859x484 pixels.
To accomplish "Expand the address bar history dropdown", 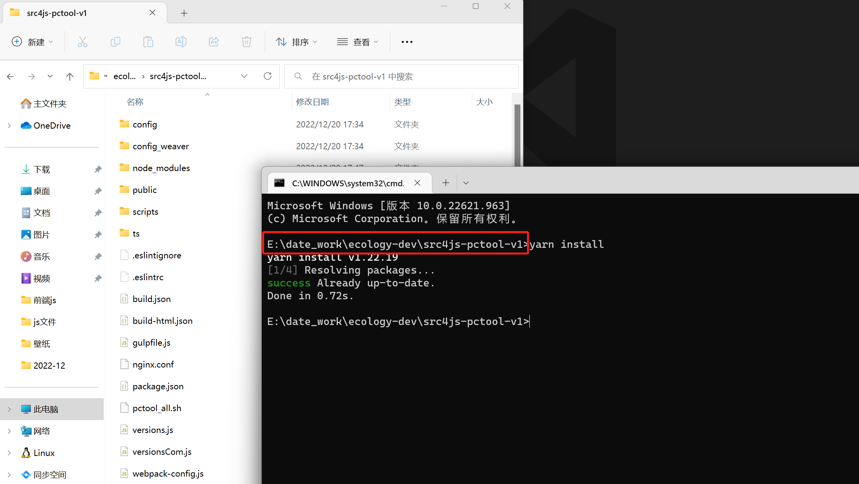I will tap(244, 76).
